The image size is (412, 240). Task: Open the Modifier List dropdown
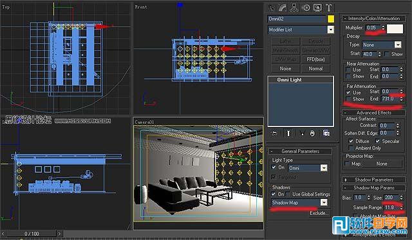click(330, 30)
